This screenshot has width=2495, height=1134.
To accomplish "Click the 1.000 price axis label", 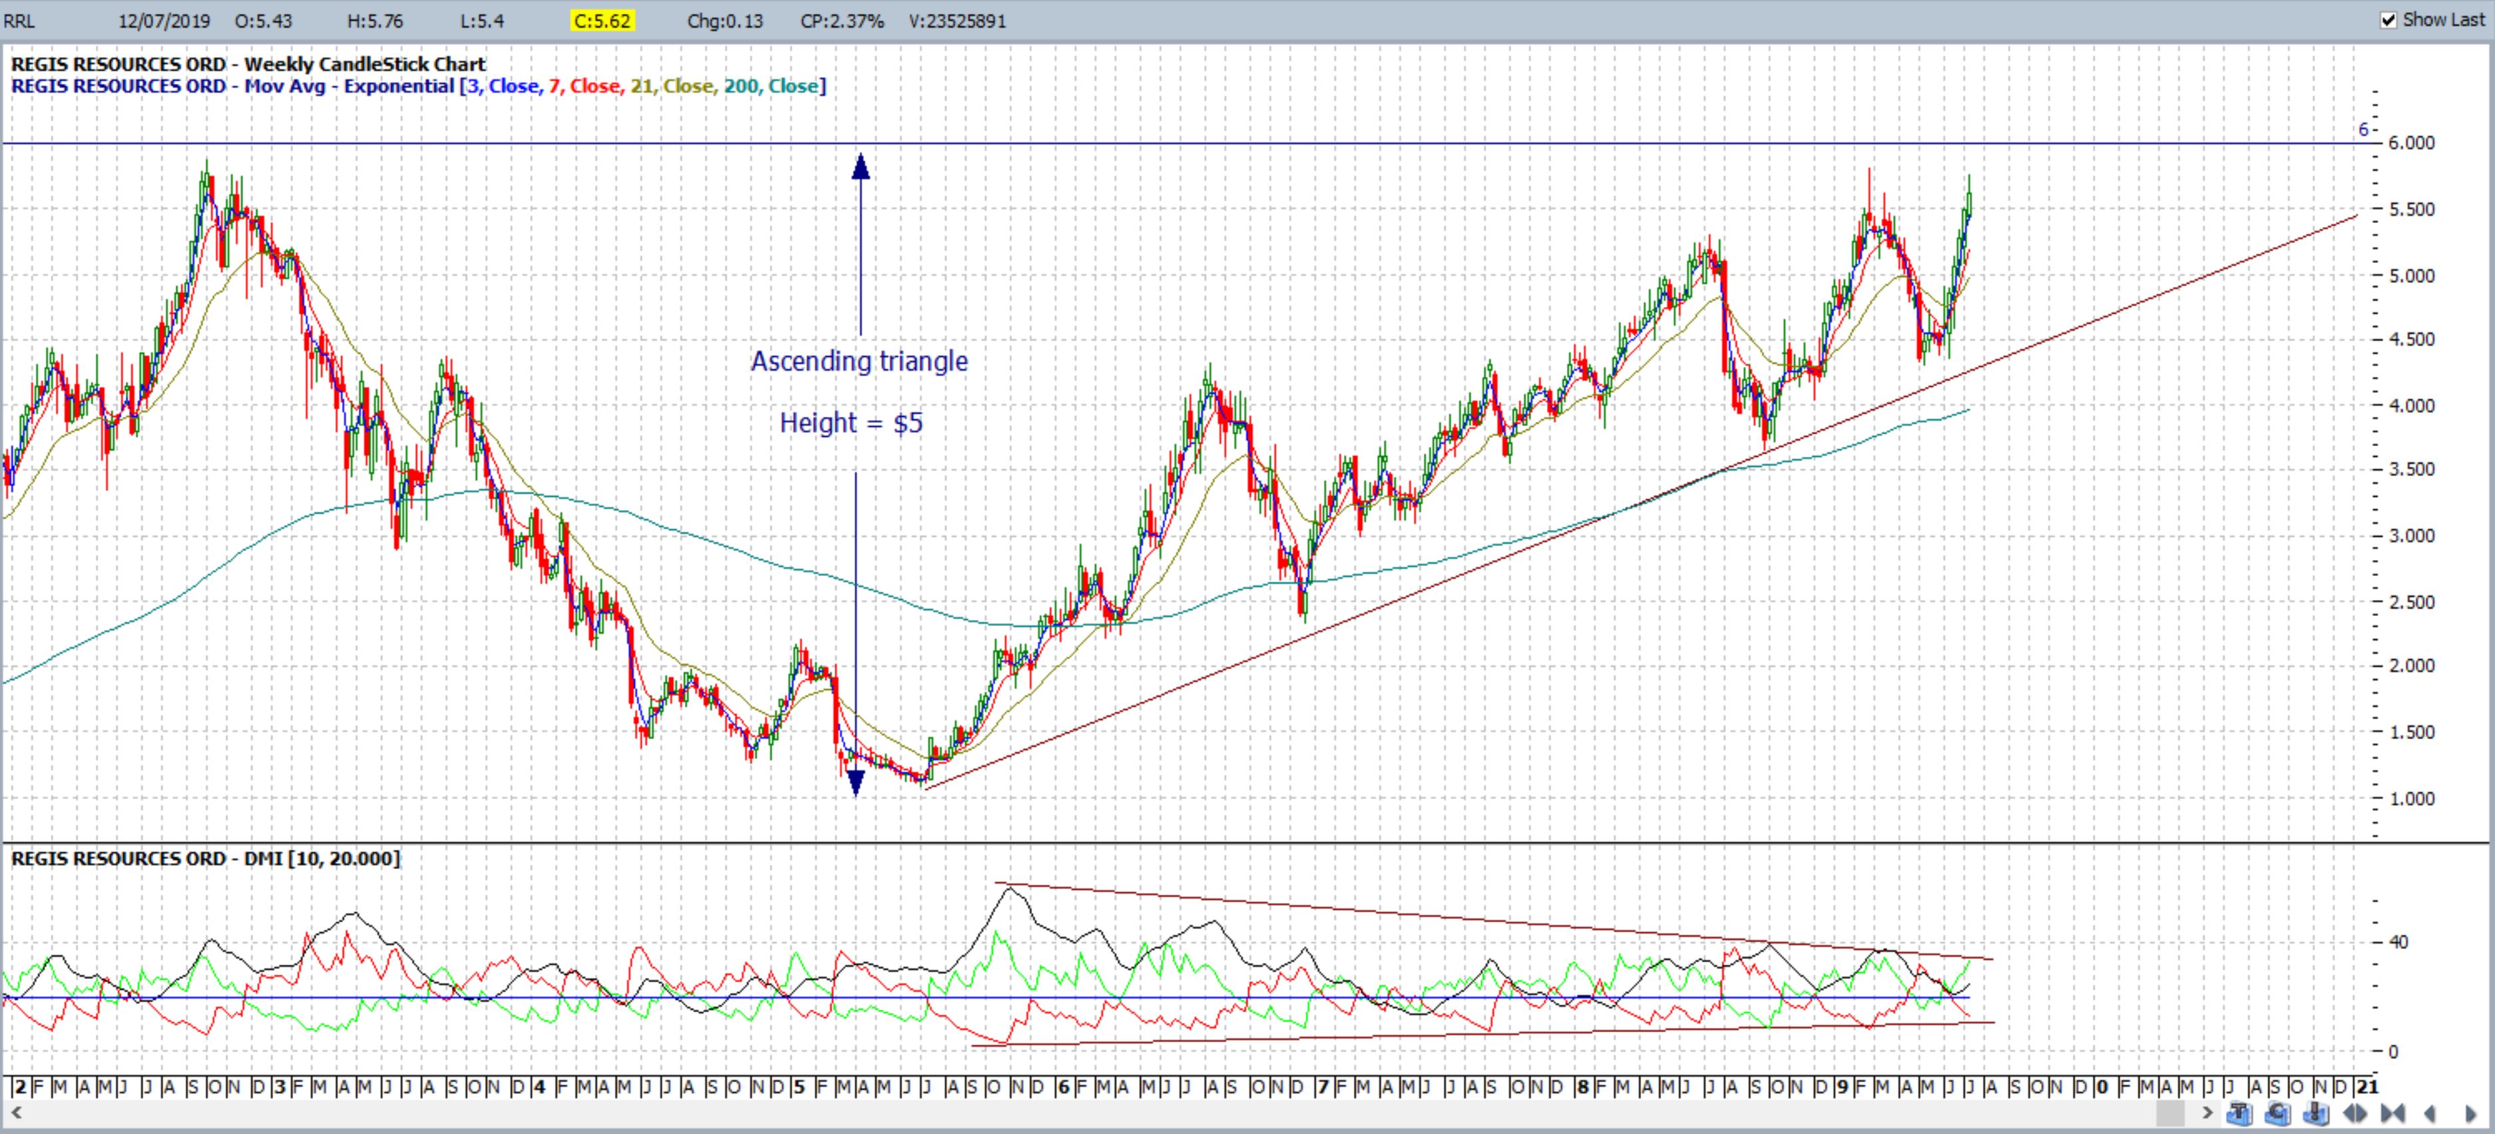I will click(x=2412, y=800).
